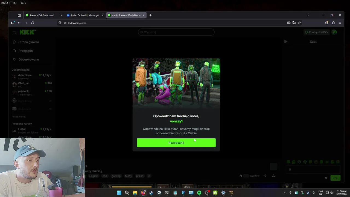Open Steam from the taskbar
The image size is (350, 197).
tap(151, 193)
